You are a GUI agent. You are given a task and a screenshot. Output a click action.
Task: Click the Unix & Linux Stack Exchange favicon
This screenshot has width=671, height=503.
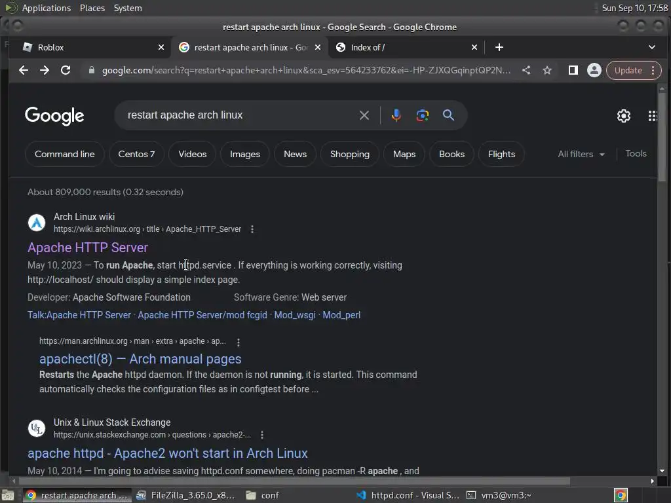pos(37,428)
